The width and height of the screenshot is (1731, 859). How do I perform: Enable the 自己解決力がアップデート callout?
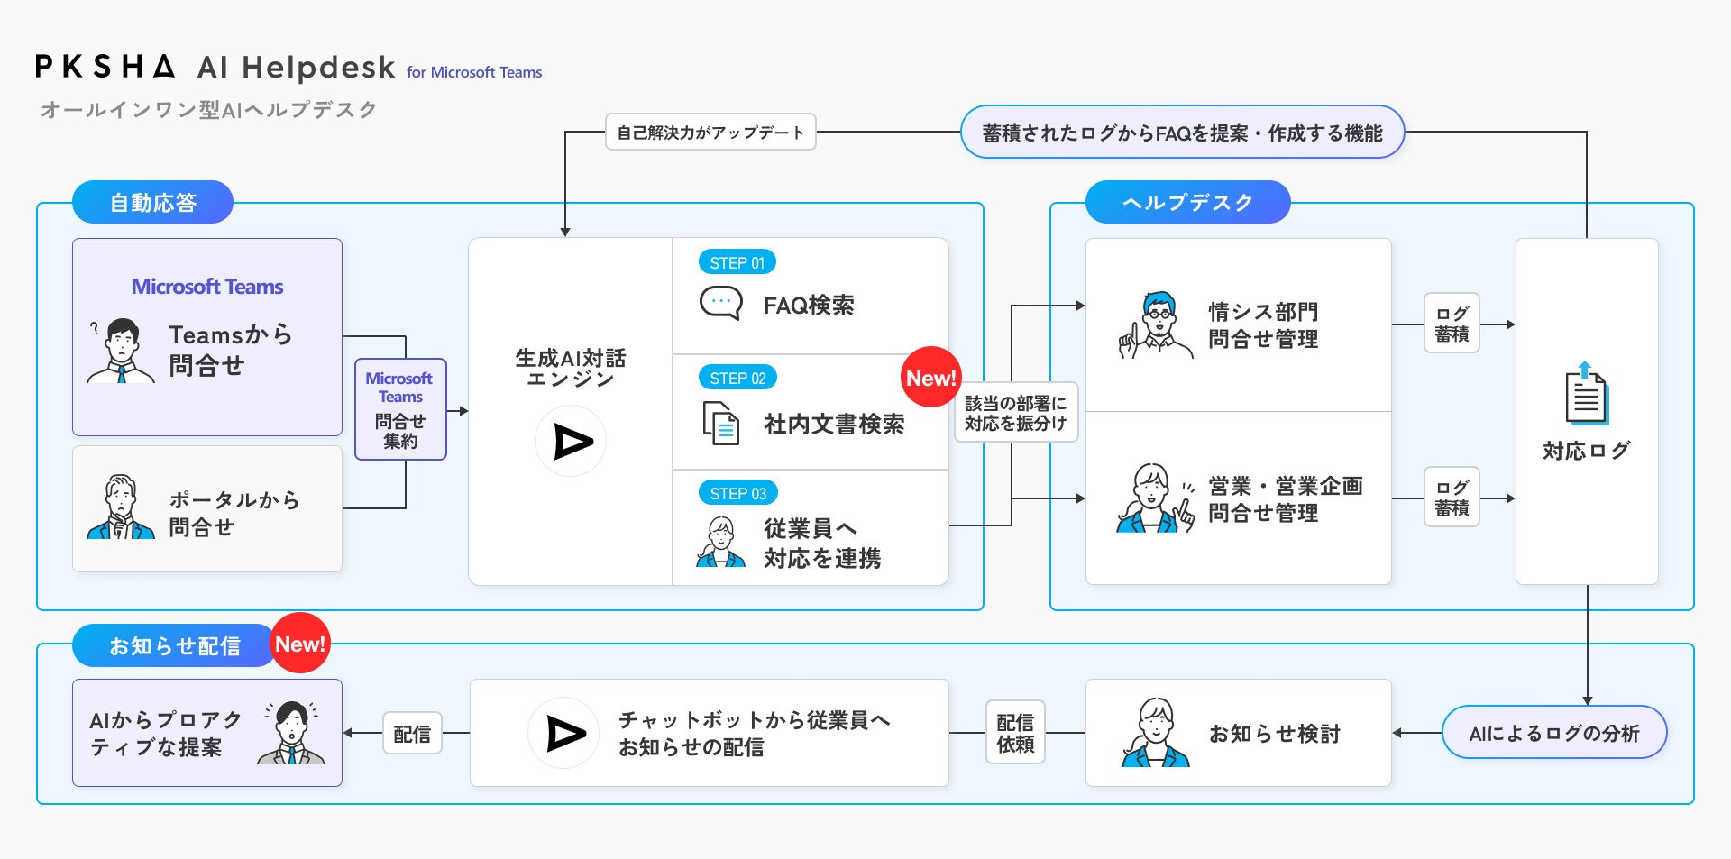710,132
